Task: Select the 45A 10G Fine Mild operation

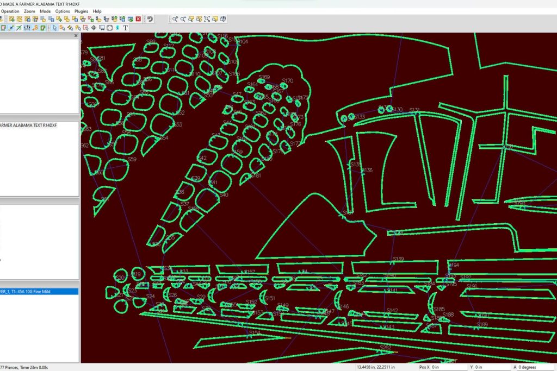Action: coord(38,292)
